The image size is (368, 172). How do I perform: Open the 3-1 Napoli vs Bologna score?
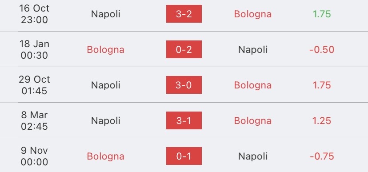184,120
